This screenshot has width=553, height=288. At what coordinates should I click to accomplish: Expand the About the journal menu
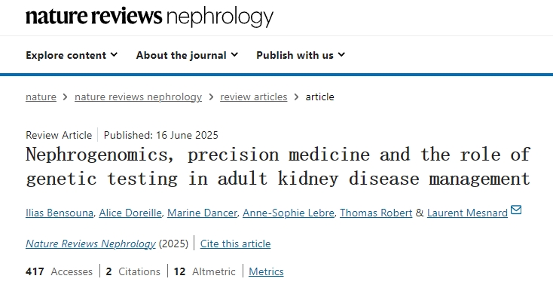pos(188,55)
